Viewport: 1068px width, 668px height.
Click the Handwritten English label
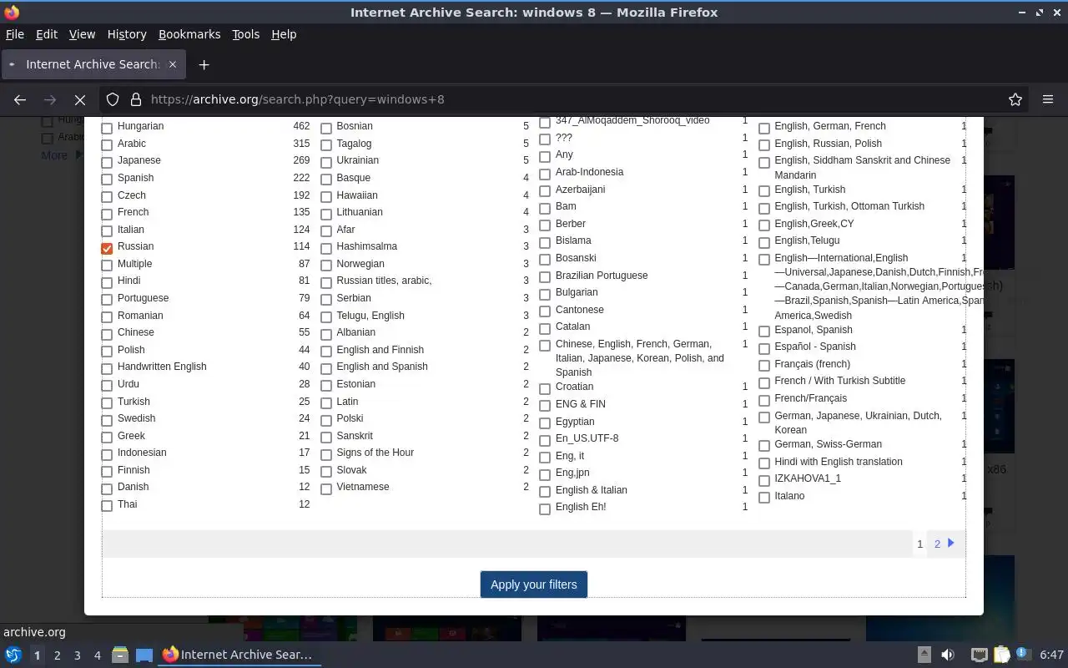pyautogui.click(x=162, y=367)
